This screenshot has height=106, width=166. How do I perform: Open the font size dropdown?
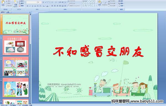click(x=39, y=2)
